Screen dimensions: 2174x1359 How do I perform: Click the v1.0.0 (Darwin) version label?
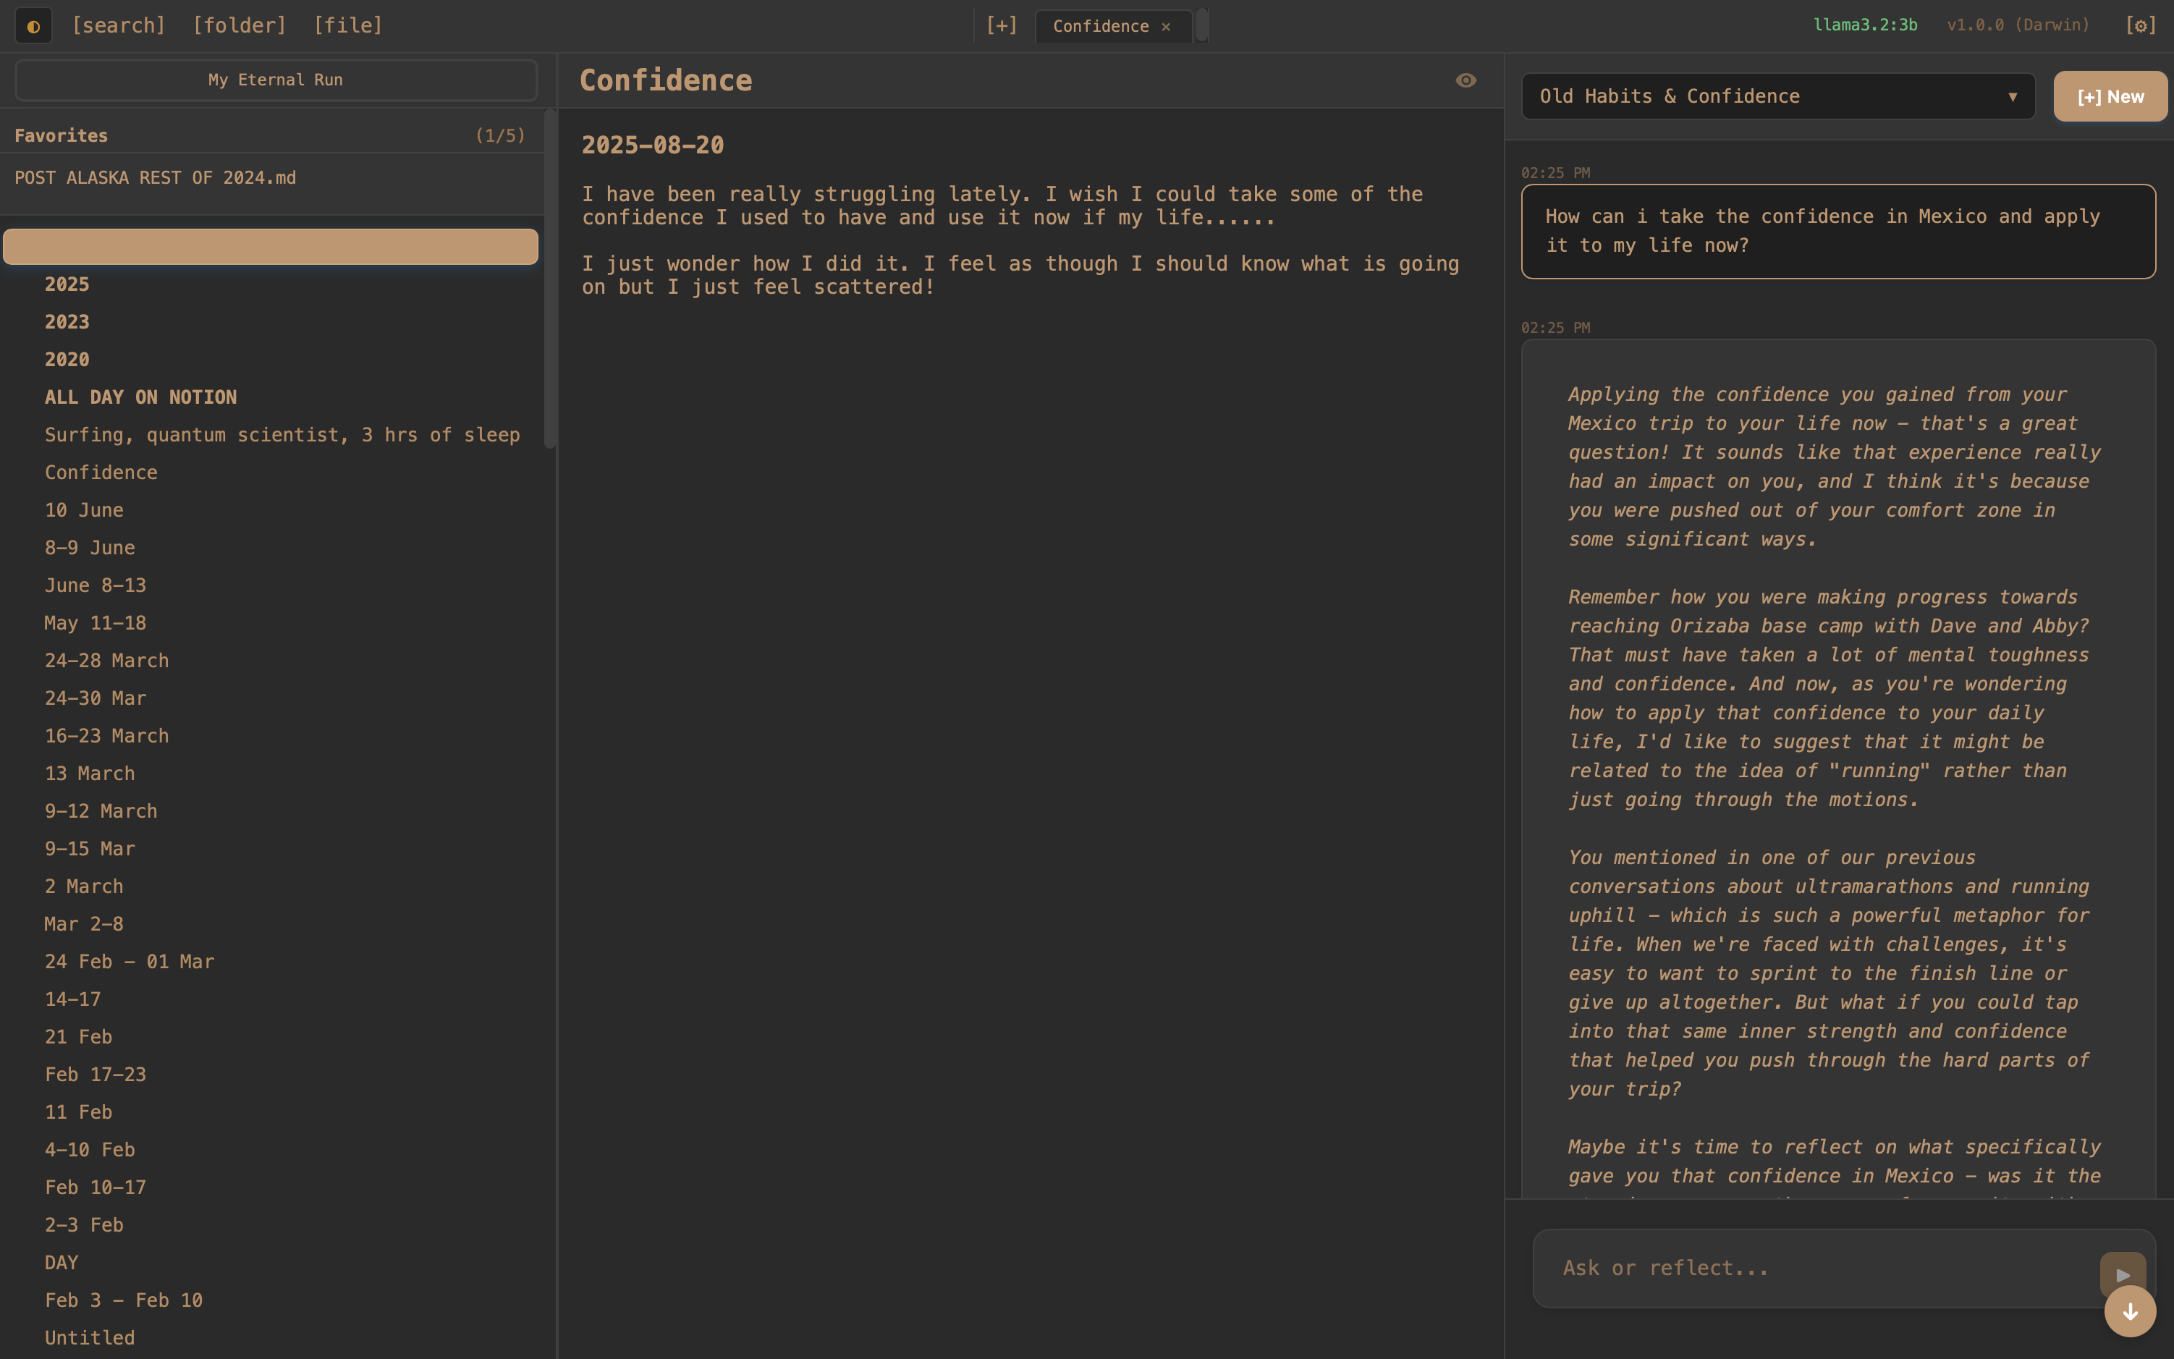click(x=2018, y=25)
